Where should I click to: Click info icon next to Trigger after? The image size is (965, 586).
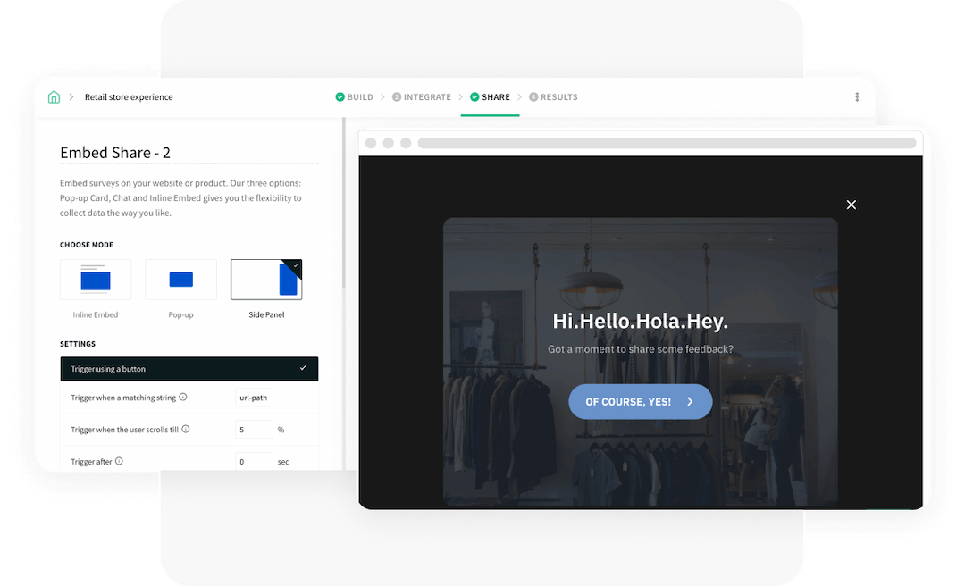[119, 462]
